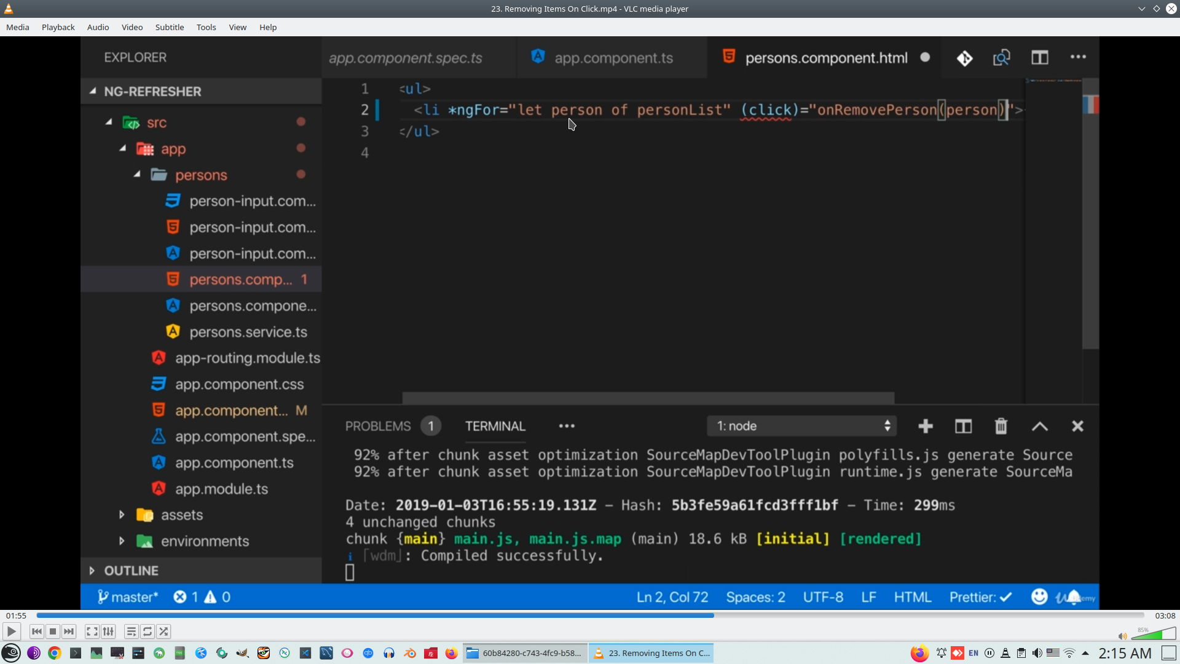1180x664 pixels.
Task: Mute audio via the speaker icon
Action: click(1122, 636)
